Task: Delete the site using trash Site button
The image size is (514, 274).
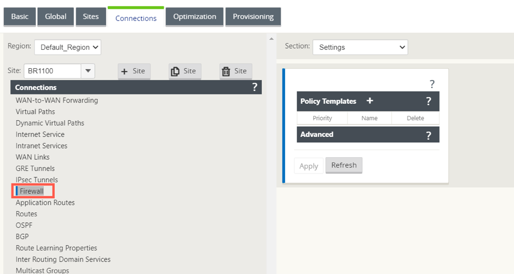Action: 236,72
